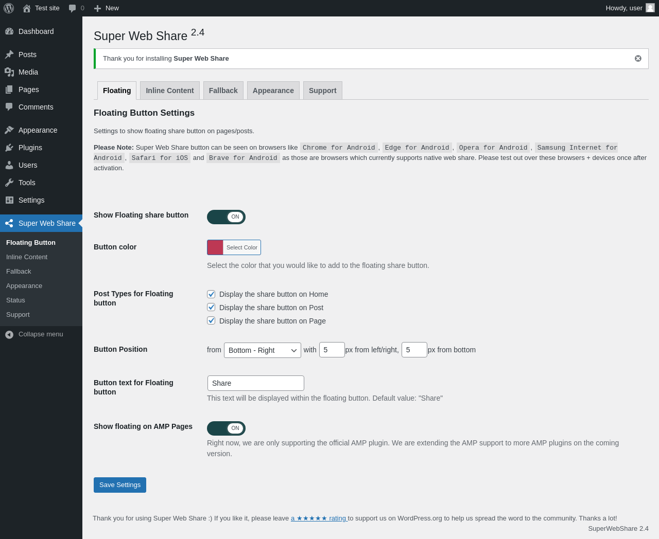This screenshot has height=539, width=659.
Task: Open Fallback submenu item in sidebar
Action: (x=19, y=272)
